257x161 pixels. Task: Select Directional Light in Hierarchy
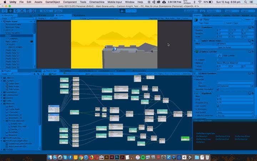point(13,24)
